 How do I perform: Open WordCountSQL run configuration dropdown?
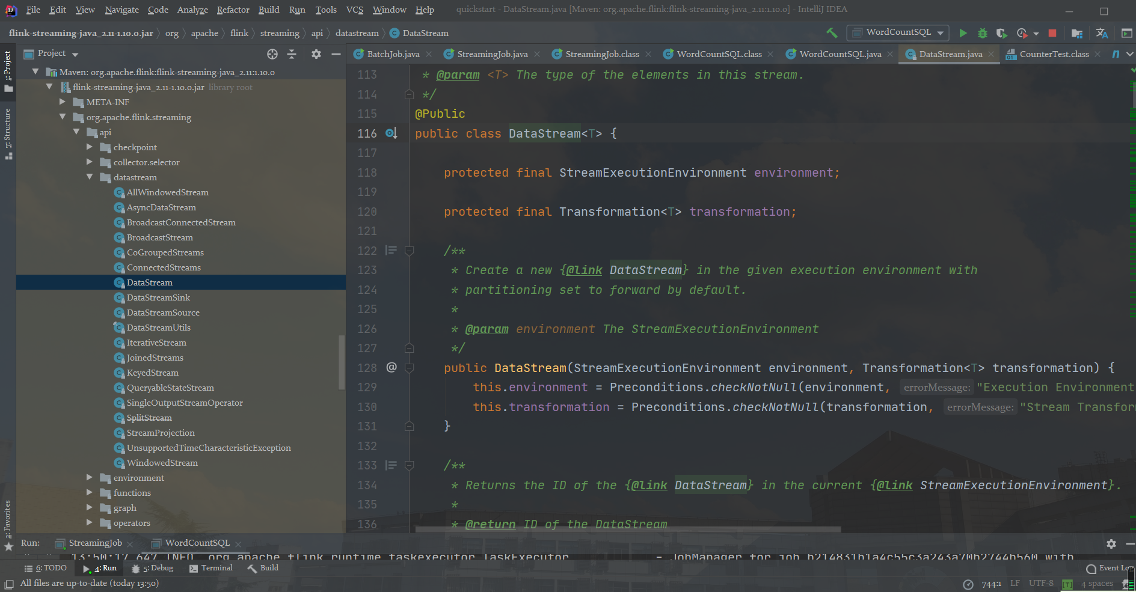click(x=897, y=32)
